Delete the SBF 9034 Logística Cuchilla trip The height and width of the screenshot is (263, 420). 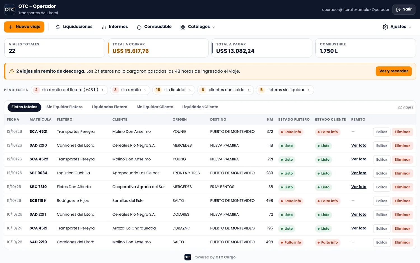point(402,173)
